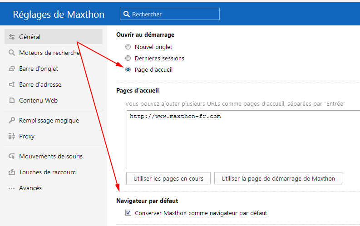Click the Pages d'accueil heading

pyautogui.click(x=138, y=90)
